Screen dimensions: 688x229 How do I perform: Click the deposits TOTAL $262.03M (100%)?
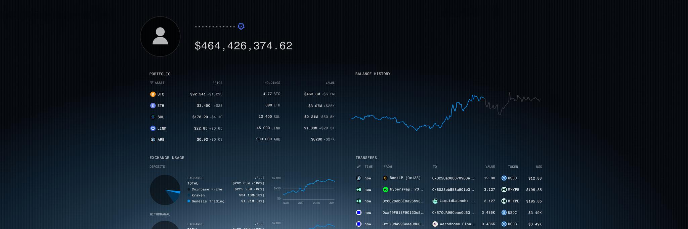[249, 183]
